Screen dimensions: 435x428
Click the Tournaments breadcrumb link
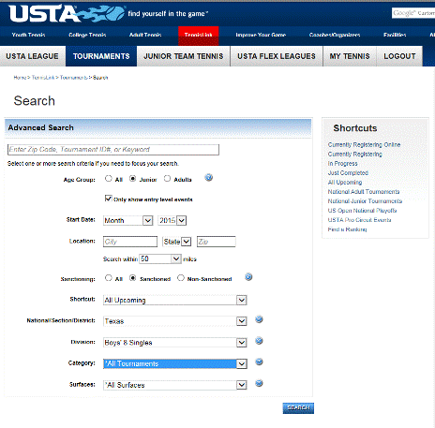pos(74,78)
